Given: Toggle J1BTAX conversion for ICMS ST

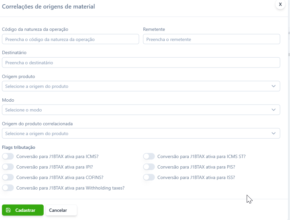Looking at the screenshot, I should (149, 156).
